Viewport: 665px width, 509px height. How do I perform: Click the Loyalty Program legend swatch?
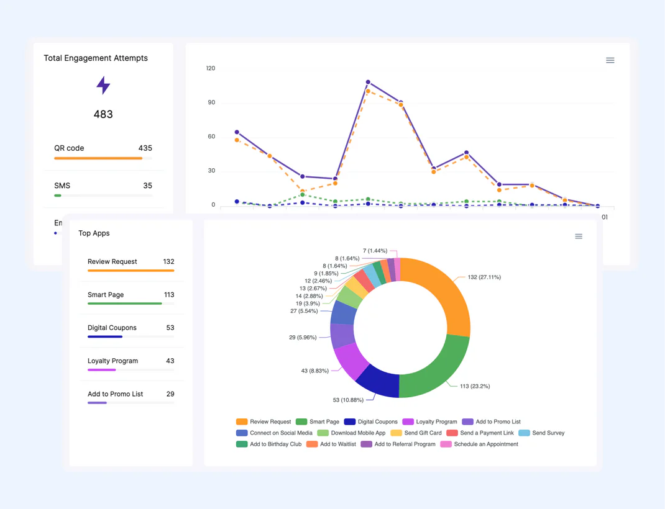(408, 421)
